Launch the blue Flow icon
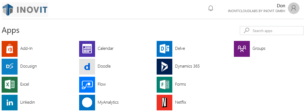 click(x=87, y=85)
